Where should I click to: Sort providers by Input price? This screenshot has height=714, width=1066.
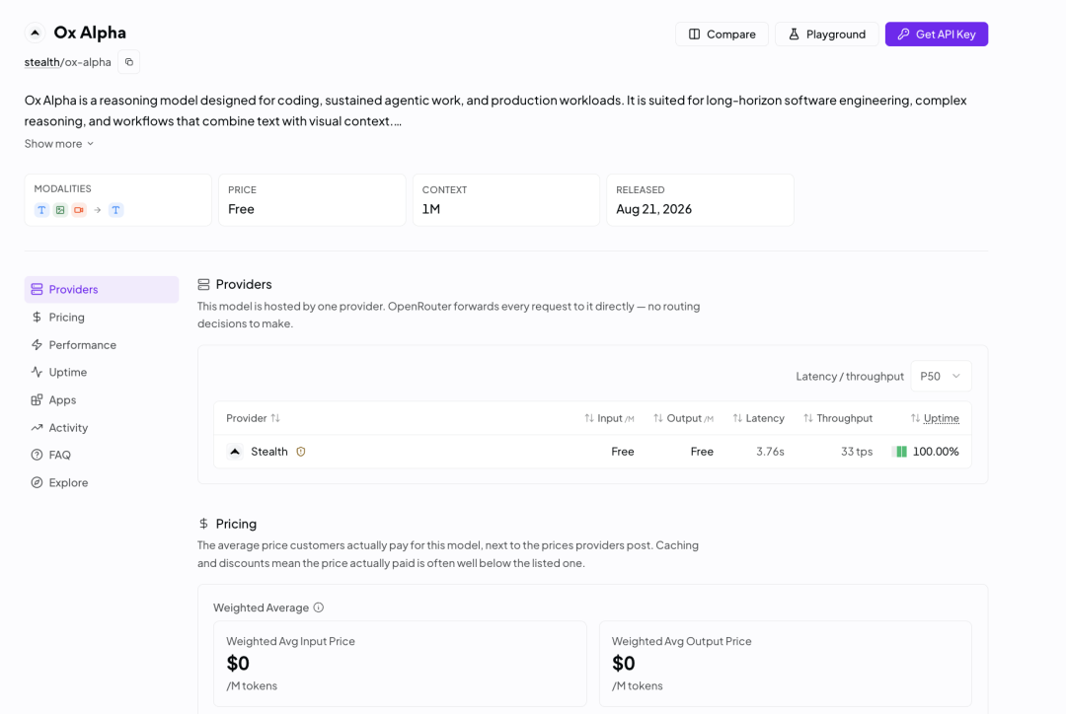609,418
